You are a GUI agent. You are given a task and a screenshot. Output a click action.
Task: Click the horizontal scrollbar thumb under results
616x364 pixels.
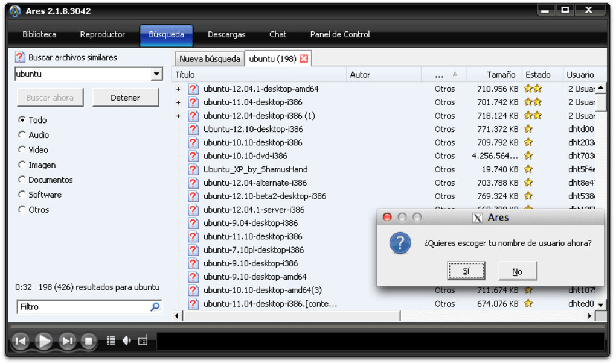292,316
